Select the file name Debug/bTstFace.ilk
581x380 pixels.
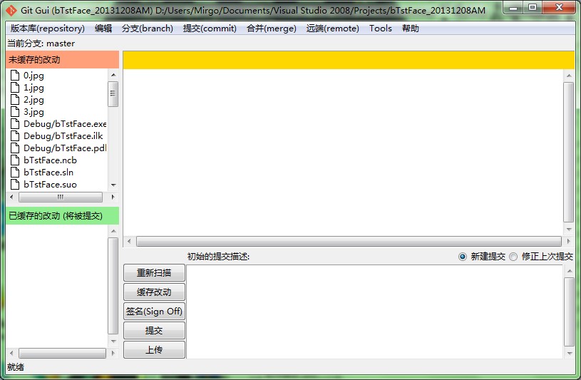(63, 136)
